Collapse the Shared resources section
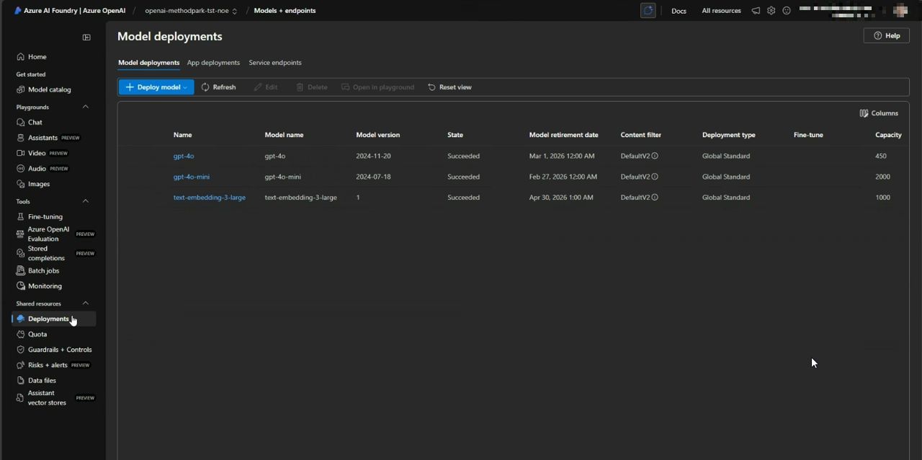The width and height of the screenshot is (922, 460). point(86,304)
